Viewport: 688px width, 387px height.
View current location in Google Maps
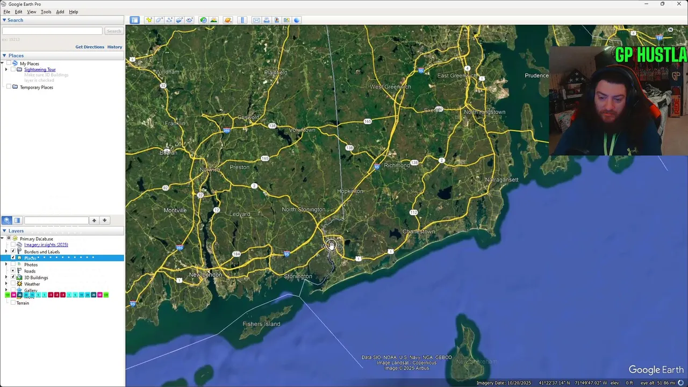click(x=286, y=20)
